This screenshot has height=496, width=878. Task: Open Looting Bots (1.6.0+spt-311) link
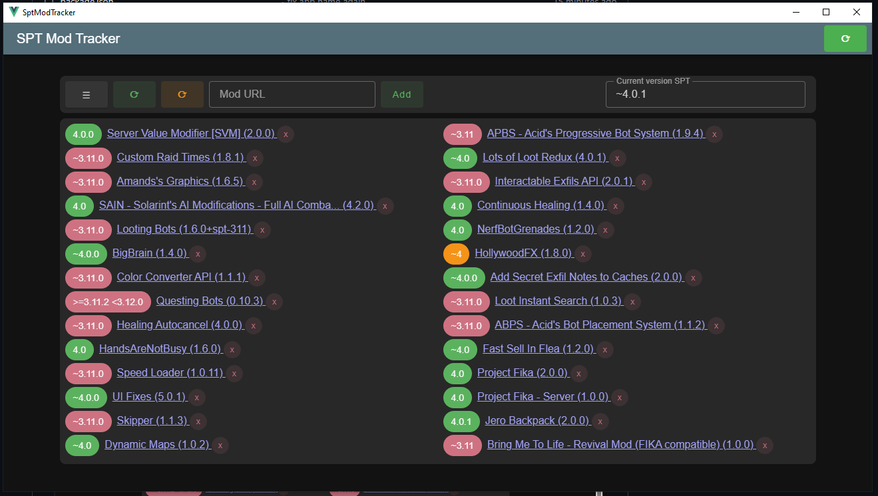coord(184,229)
